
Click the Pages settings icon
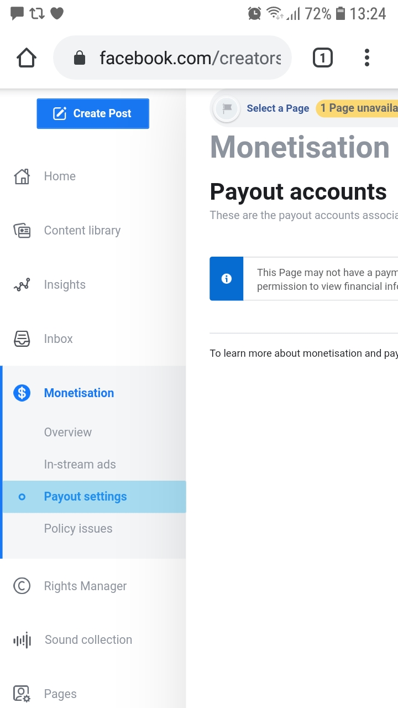22,694
